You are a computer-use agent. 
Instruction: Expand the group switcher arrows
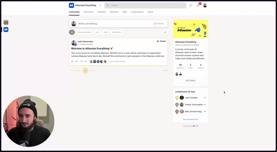coord(100,5)
